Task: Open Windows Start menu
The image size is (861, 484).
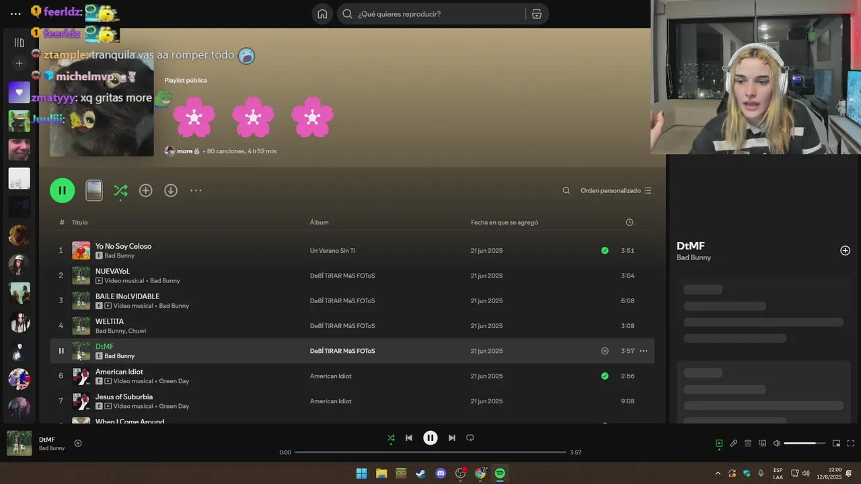Action: coord(361,473)
